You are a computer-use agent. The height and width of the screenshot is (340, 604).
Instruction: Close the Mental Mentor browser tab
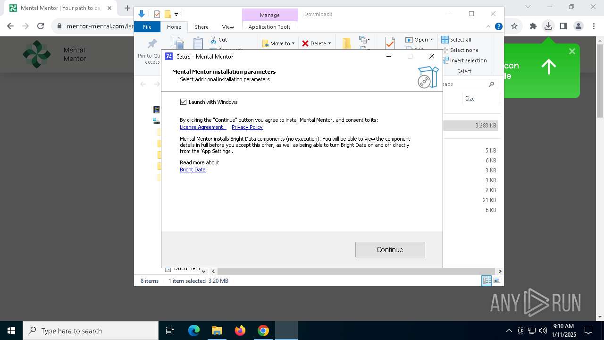[x=109, y=8]
